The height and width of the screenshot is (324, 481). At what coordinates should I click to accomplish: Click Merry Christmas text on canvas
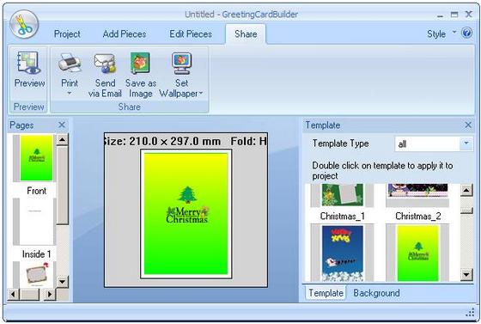[x=187, y=215]
